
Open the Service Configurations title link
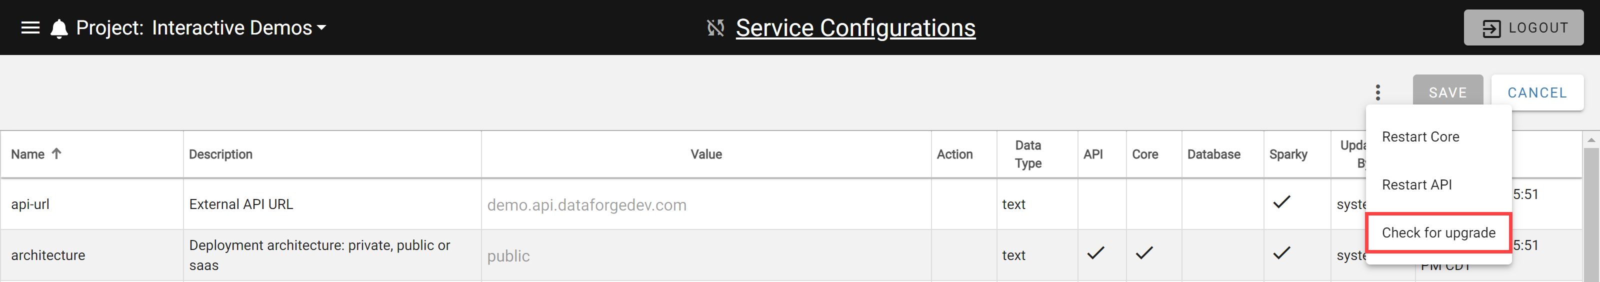click(x=855, y=28)
